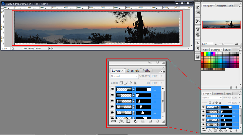Open Normal blend mode dropdown in enlarged inset

click(x=124, y=76)
